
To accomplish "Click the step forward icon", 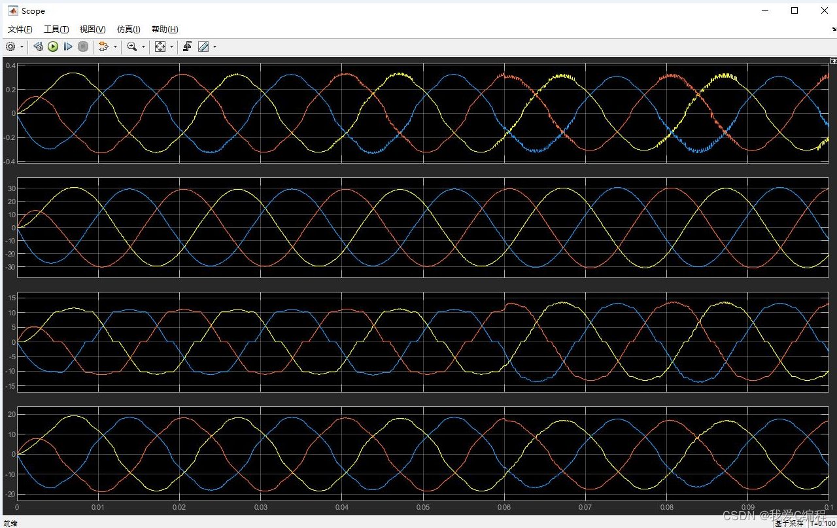I will [x=67, y=46].
